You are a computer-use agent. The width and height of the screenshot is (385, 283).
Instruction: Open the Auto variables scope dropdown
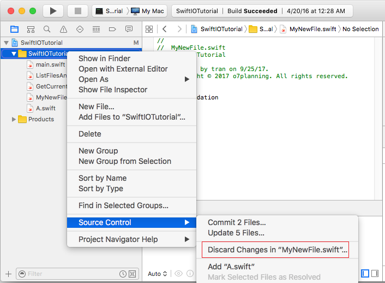point(158,274)
